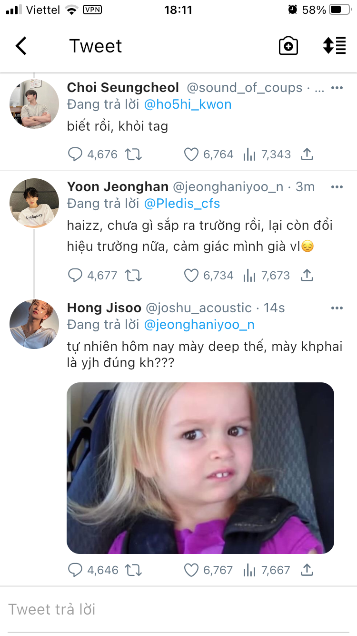
Task: Open more options on Yoon Jeonghan's tweet
Action: [x=337, y=187]
